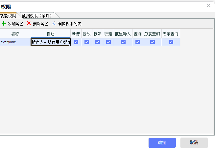Screen dimensions: 215x148
Task: Click 删除角色 label
Action: pyautogui.click(x=40, y=24)
